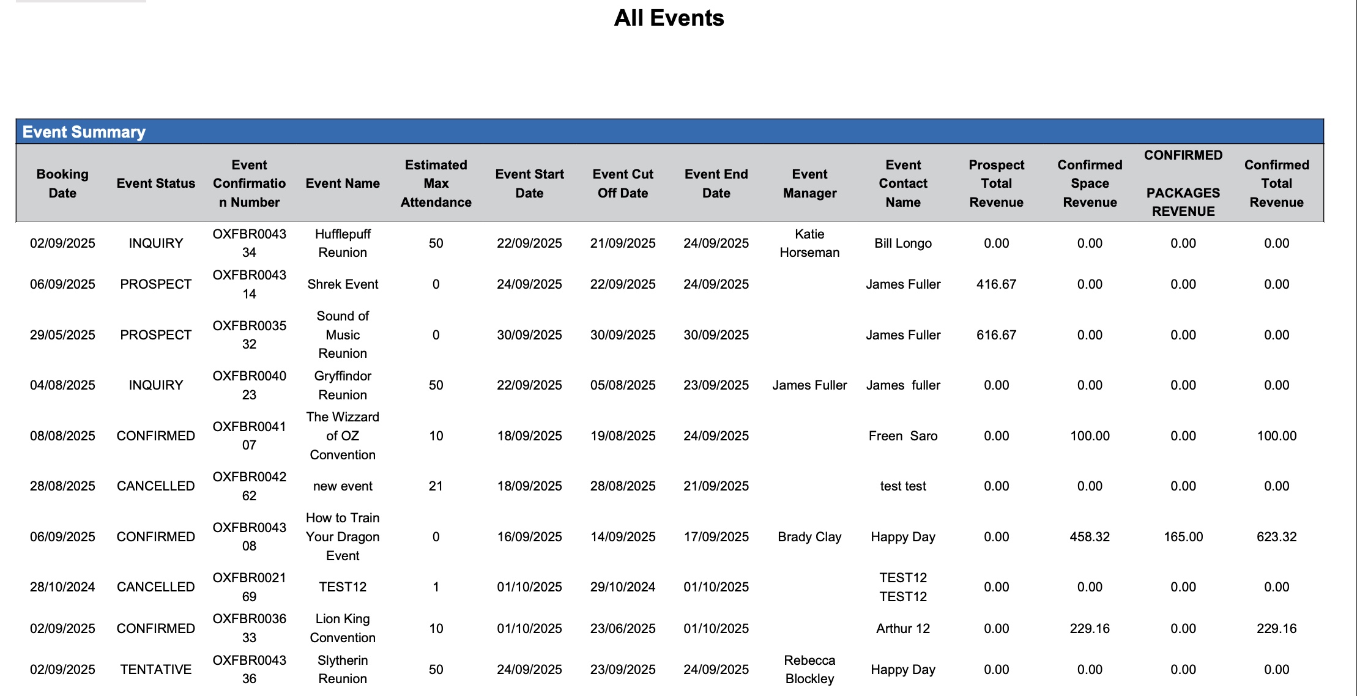Click the All Events report title
The width and height of the screenshot is (1357, 696).
669,18
